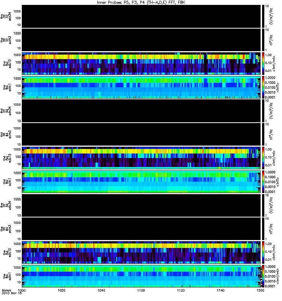Click the thd fbk edc12 rainbow color bar
The height and width of the screenshot is (301, 282).
(263, 158)
